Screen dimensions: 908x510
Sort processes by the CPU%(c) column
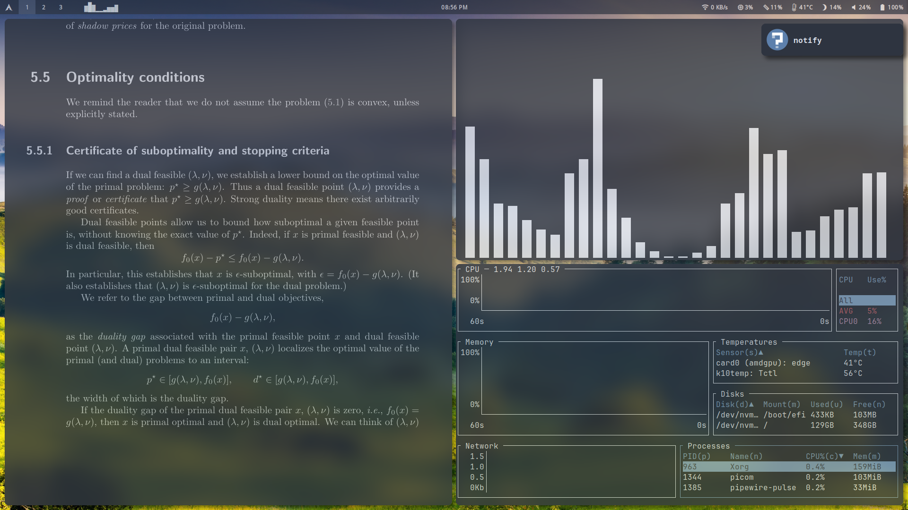(824, 456)
